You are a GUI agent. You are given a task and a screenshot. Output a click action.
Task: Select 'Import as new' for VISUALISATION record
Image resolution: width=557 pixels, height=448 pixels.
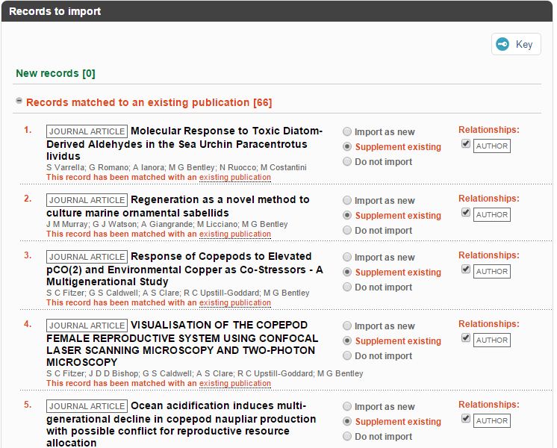click(x=347, y=326)
